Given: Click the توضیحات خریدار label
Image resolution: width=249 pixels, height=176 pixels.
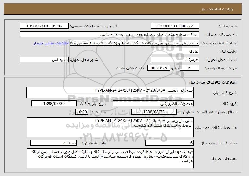Looking at the screenshot, I should pos(224,159).
